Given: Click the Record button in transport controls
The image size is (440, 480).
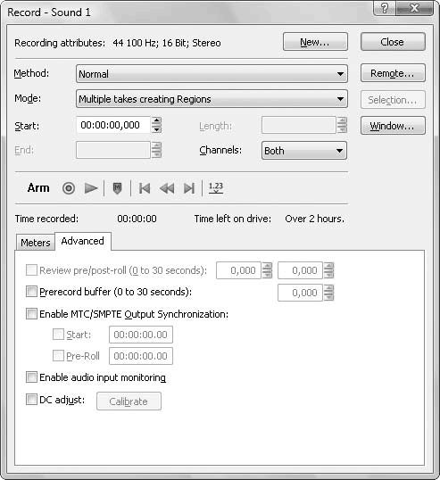Looking at the screenshot, I should pyautogui.click(x=69, y=188).
